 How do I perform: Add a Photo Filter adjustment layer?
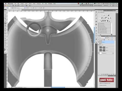[109, 18]
